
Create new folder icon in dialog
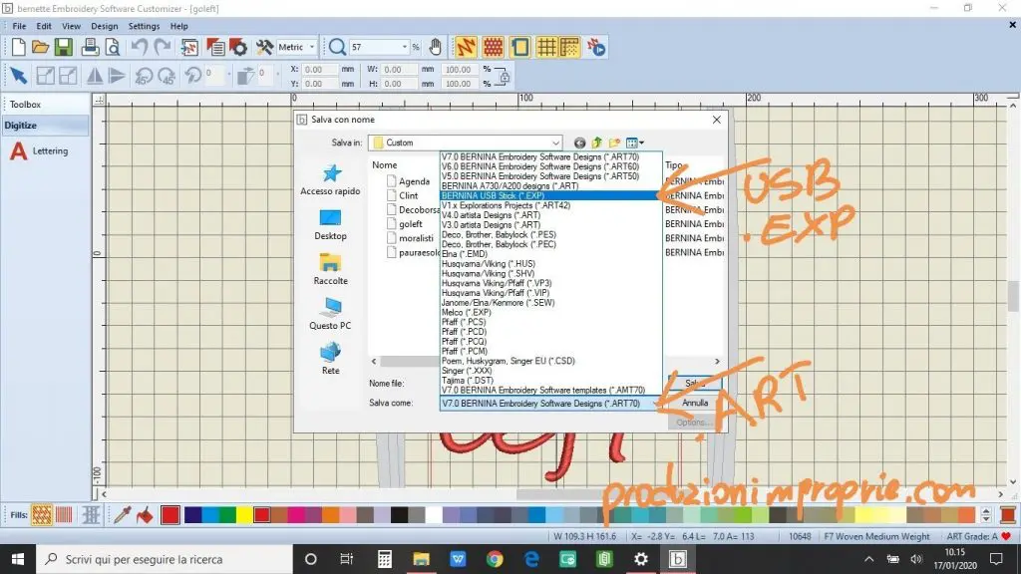(614, 143)
